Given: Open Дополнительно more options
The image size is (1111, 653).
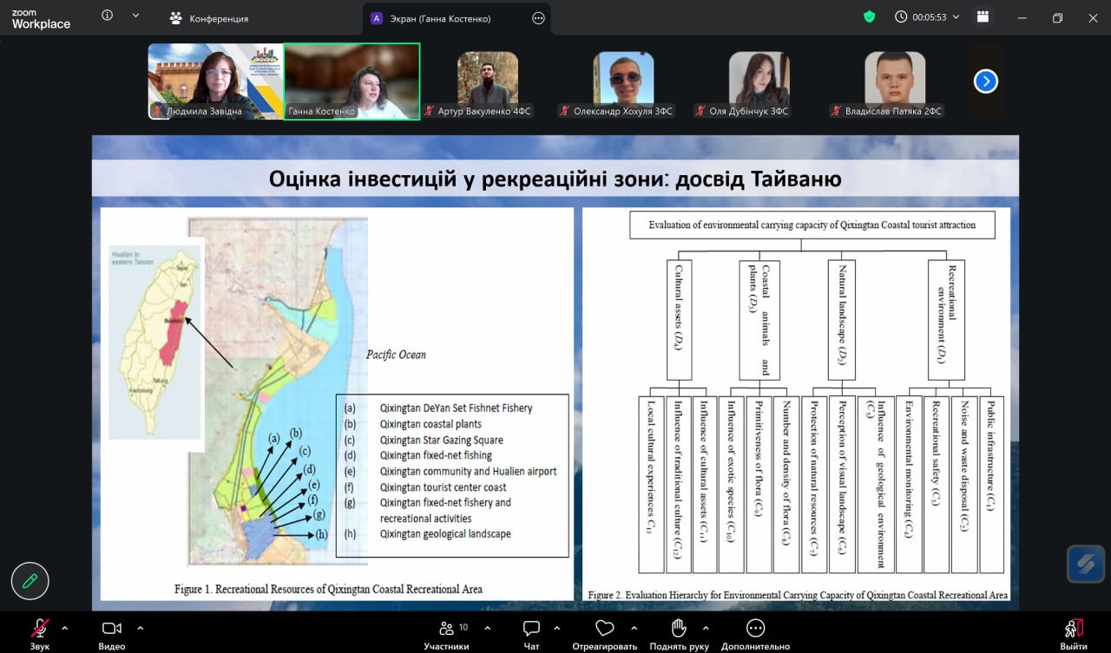Looking at the screenshot, I should click(x=755, y=633).
